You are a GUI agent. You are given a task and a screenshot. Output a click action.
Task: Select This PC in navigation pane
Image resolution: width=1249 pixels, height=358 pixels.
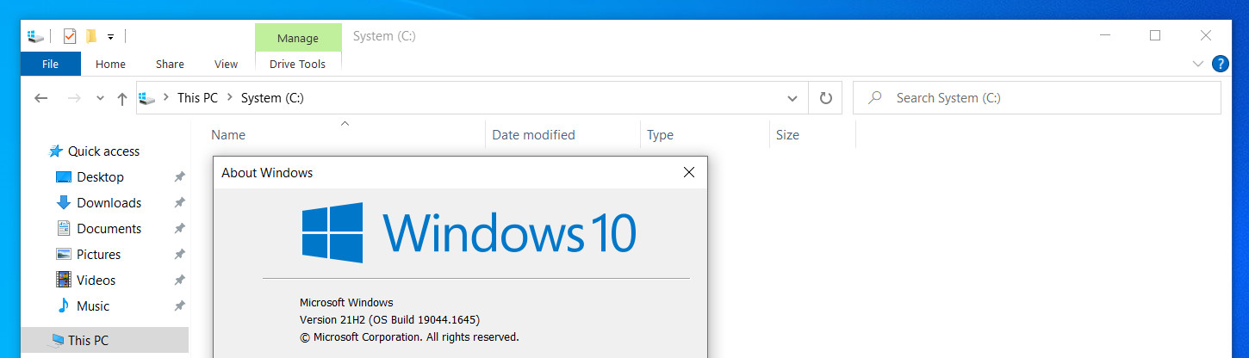(x=104, y=340)
